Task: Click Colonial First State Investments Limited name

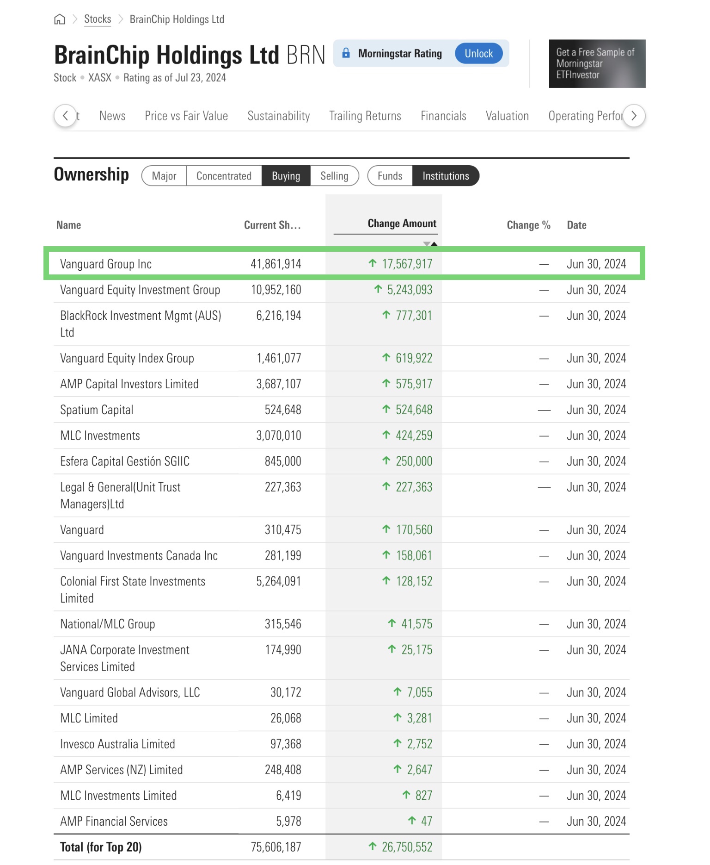Action: tap(133, 590)
